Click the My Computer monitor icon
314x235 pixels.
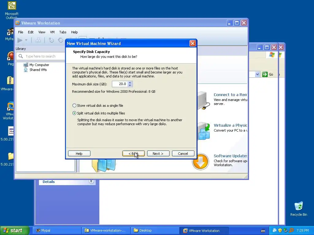pos(26,65)
